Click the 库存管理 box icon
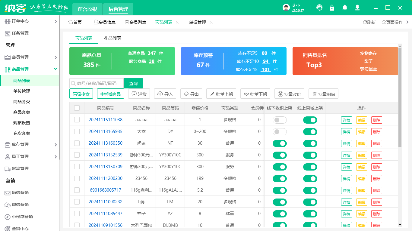Screen dimensions: 412x231 click(8, 145)
